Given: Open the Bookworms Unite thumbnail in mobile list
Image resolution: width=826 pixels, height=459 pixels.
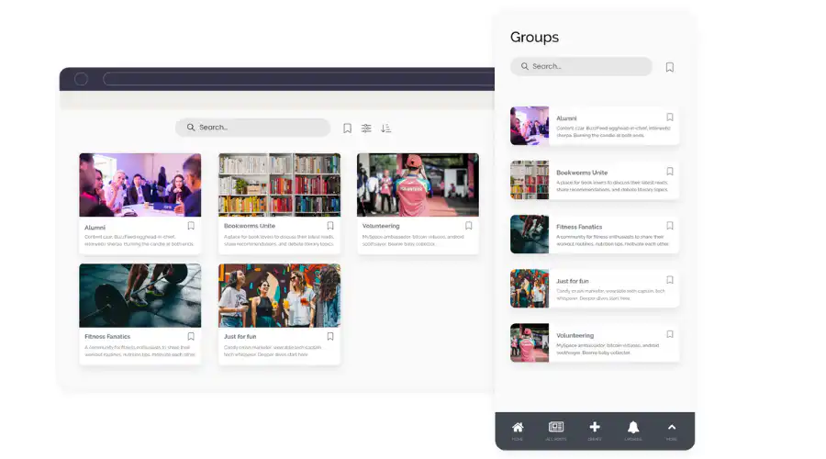Looking at the screenshot, I should (530, 180).
